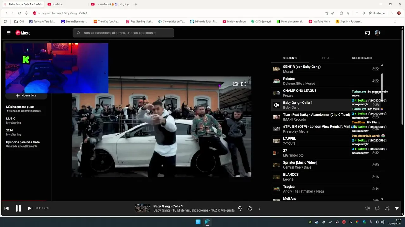Open the Sign In - Rockstar bookmark

[349, 22]
